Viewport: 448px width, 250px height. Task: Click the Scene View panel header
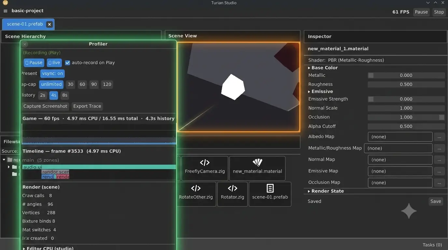pos(232,36)
